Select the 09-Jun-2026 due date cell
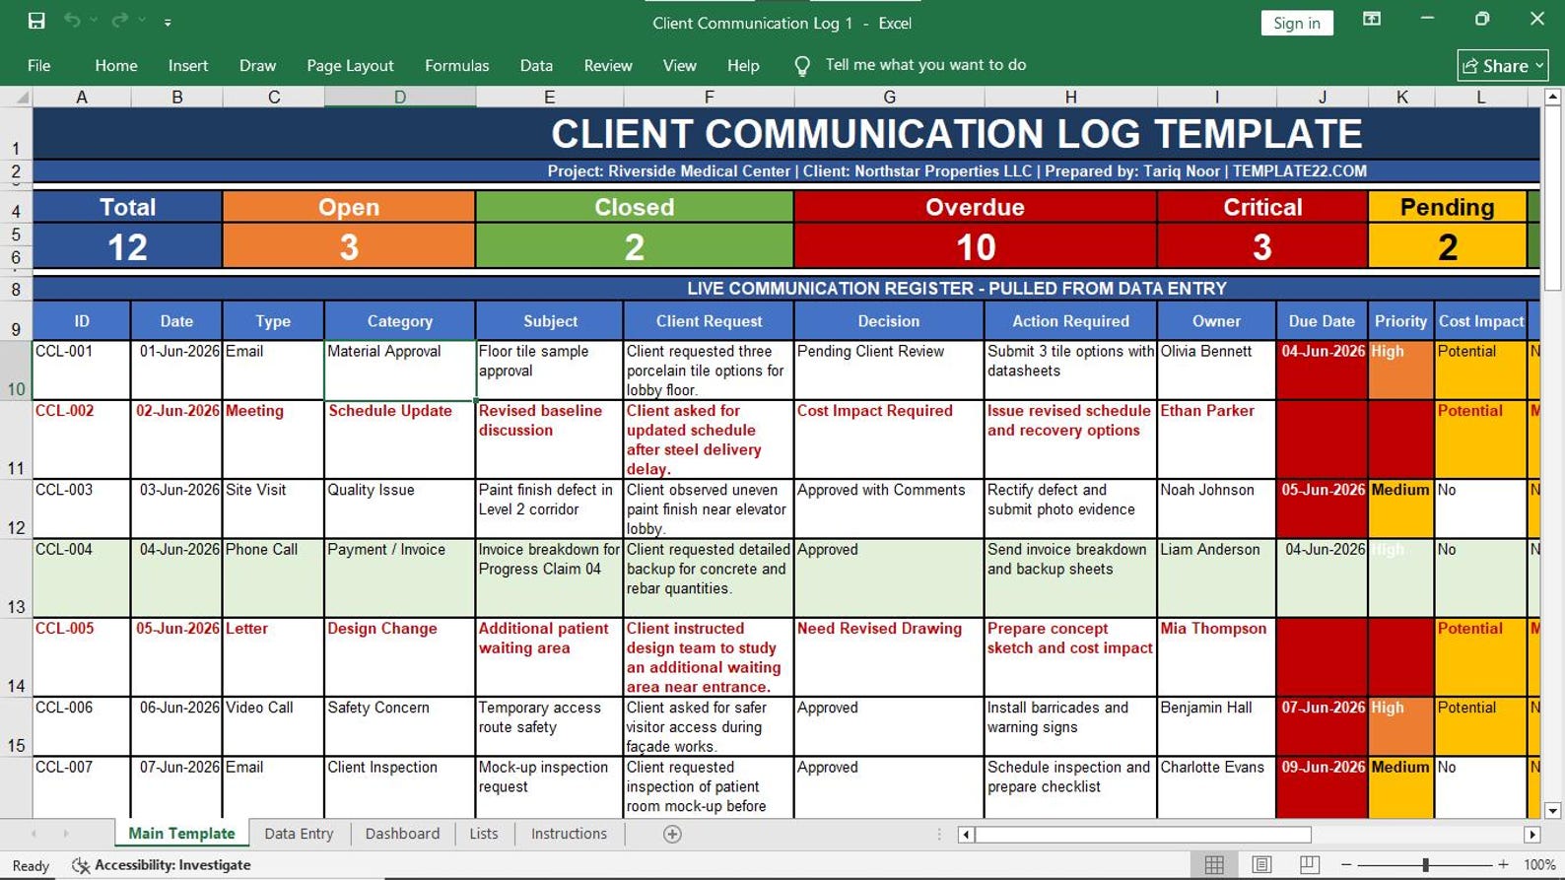The width and height of the screenshot is (1565, 880). pos(1323,787)
